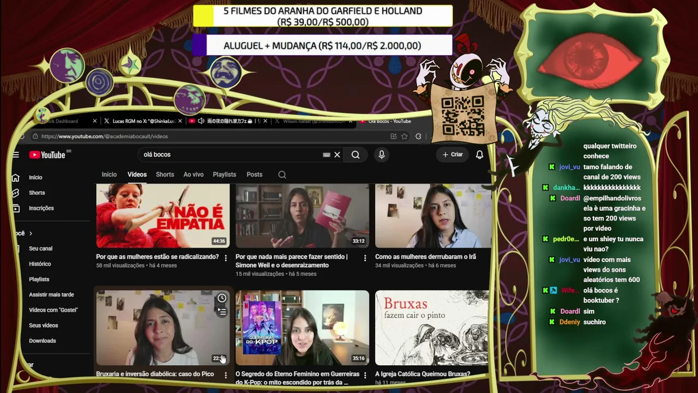Open the 'Bruxas fazem cair o pinto' thumbnail
This screenshot has width=698, height=393.
(431, 327)
